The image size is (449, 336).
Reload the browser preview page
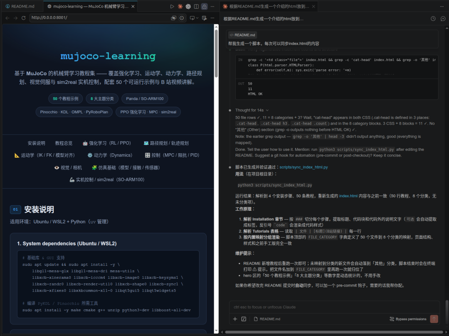tap(23, 18)
